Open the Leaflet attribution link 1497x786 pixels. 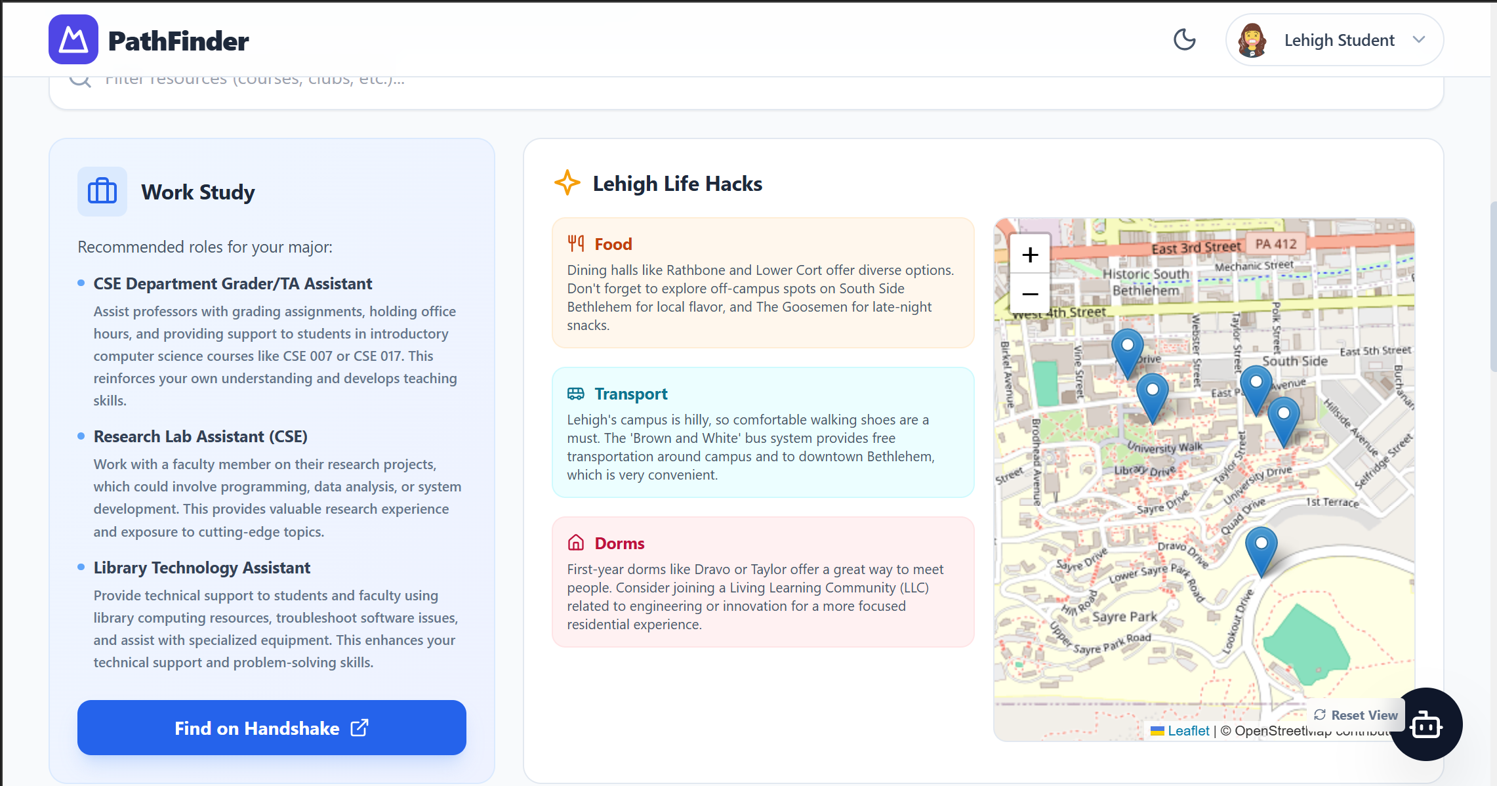pyautogui.click(x=1187, y=731)
